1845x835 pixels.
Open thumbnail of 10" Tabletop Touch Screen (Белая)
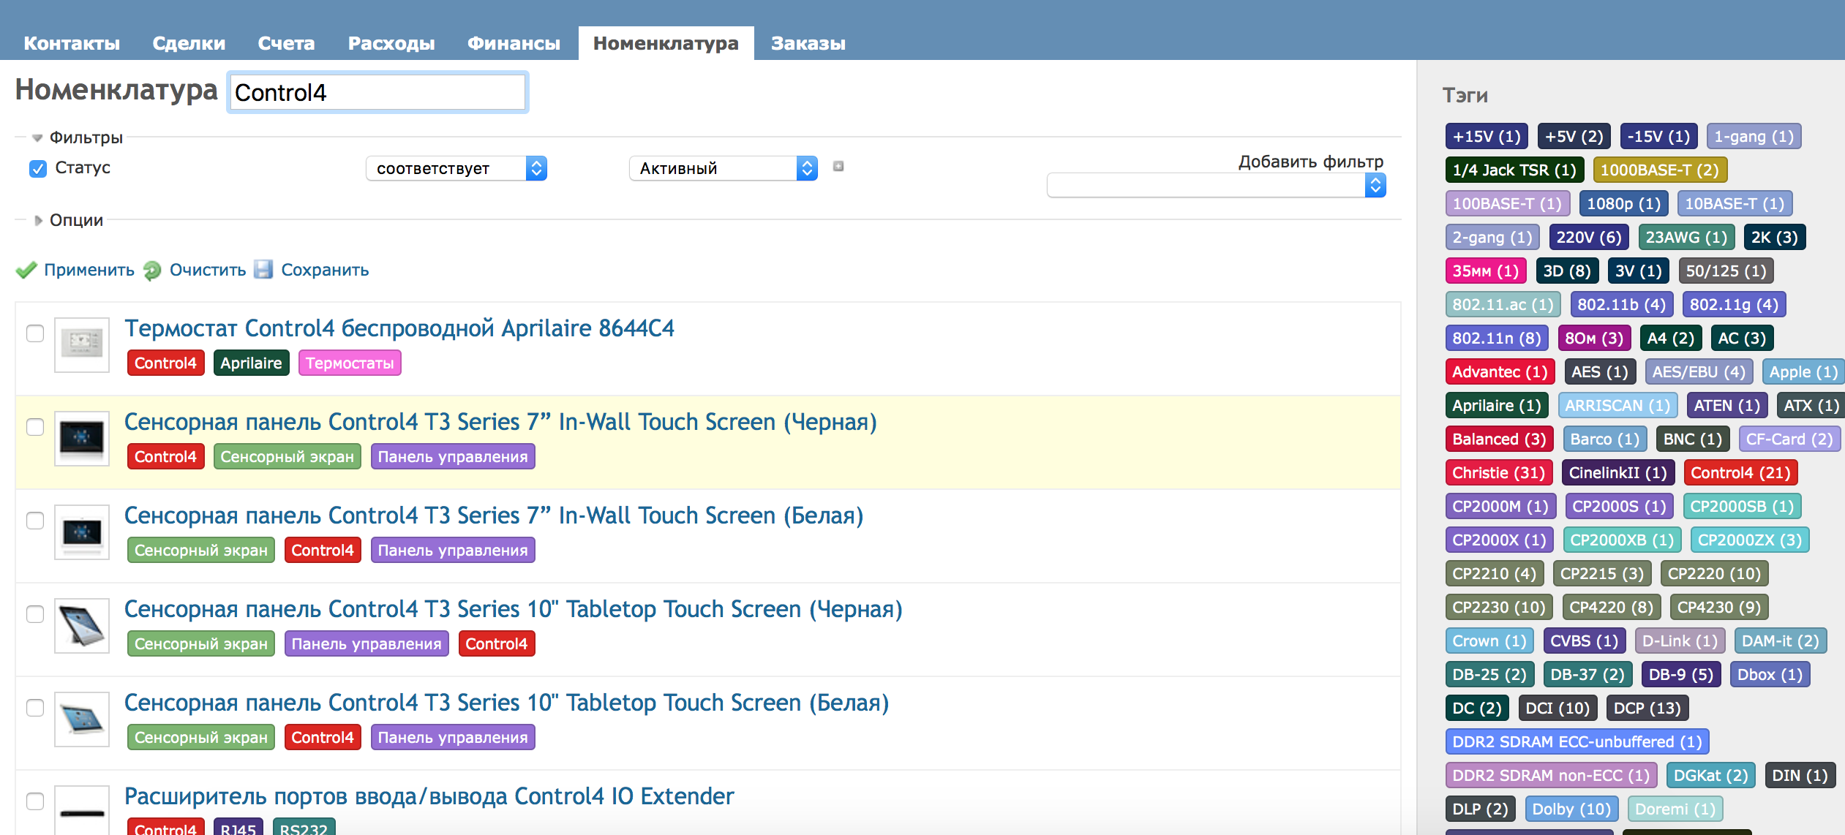[82, 718]
